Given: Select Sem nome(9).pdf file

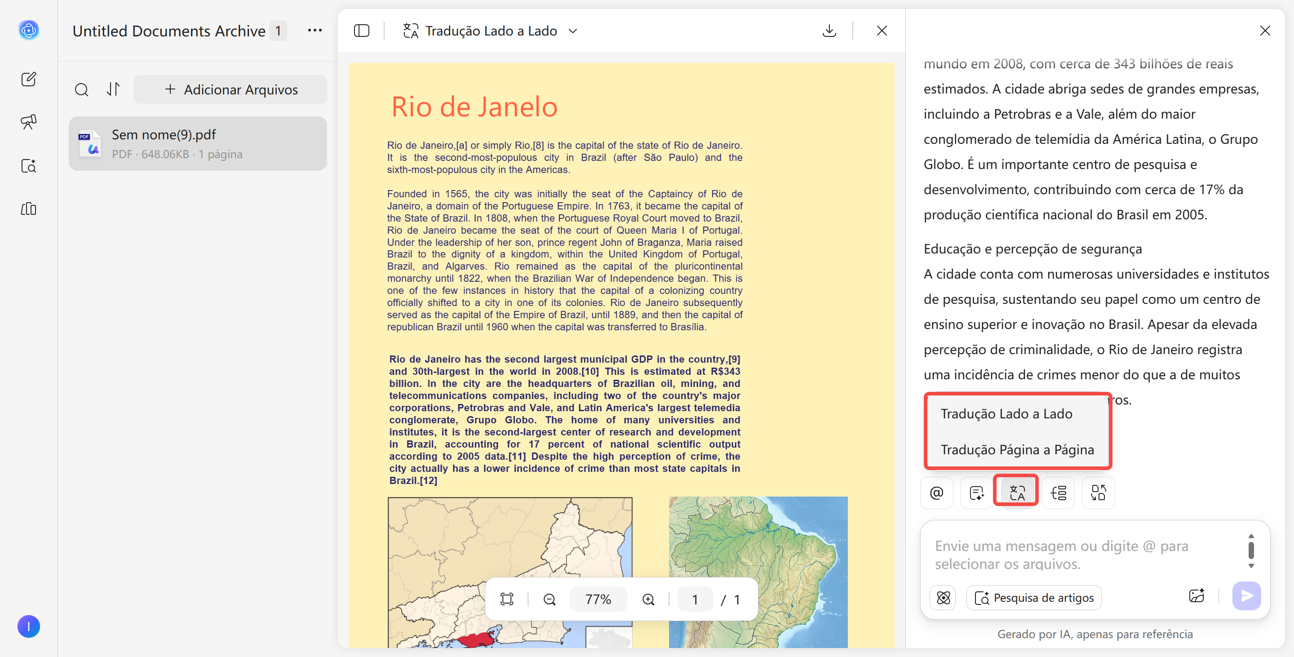Looking at the screenshot, I should click(x=197, y=144).
